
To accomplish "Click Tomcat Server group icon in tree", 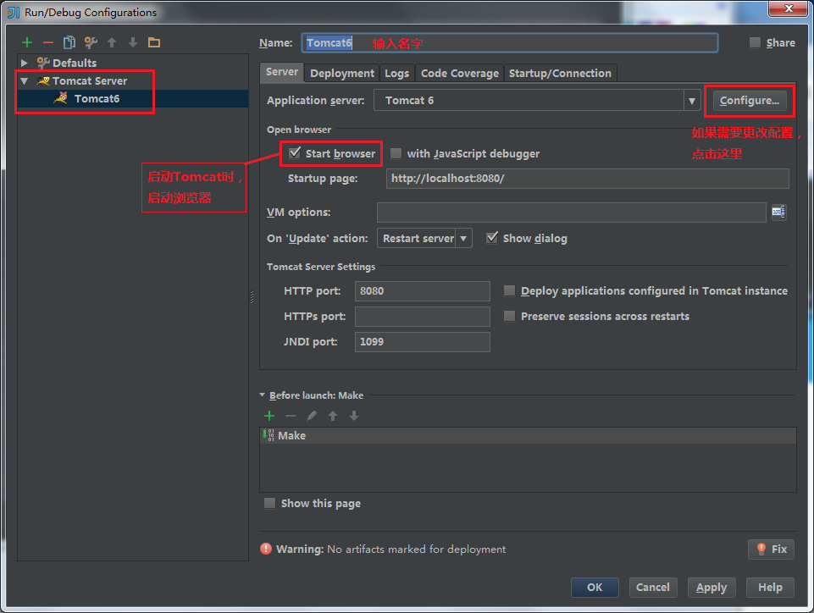I will [43, 81].
